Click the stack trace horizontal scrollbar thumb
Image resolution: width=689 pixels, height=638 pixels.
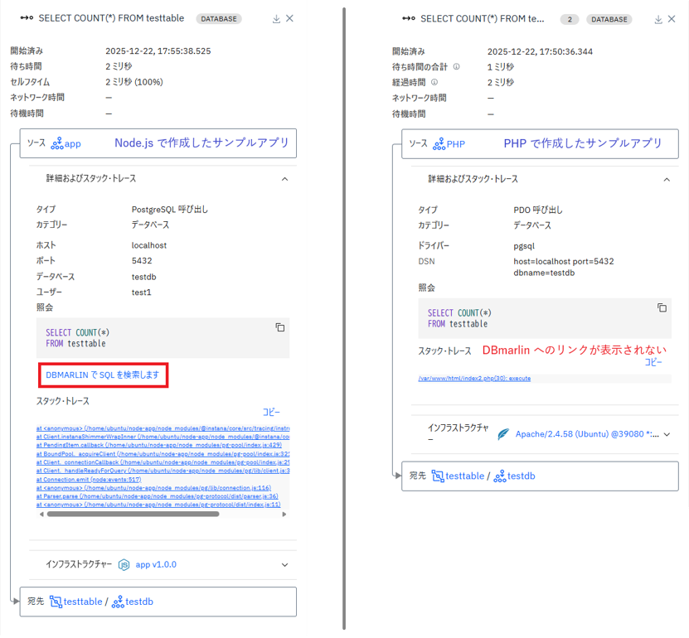tap(133, 514)
